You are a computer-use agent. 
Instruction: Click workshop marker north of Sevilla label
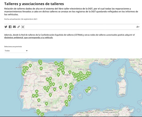click(39, 100)
